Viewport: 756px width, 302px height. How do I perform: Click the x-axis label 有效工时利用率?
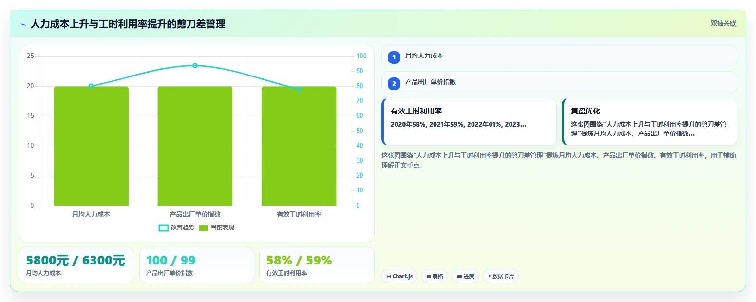pyautogui.click(x=299, y=214)
